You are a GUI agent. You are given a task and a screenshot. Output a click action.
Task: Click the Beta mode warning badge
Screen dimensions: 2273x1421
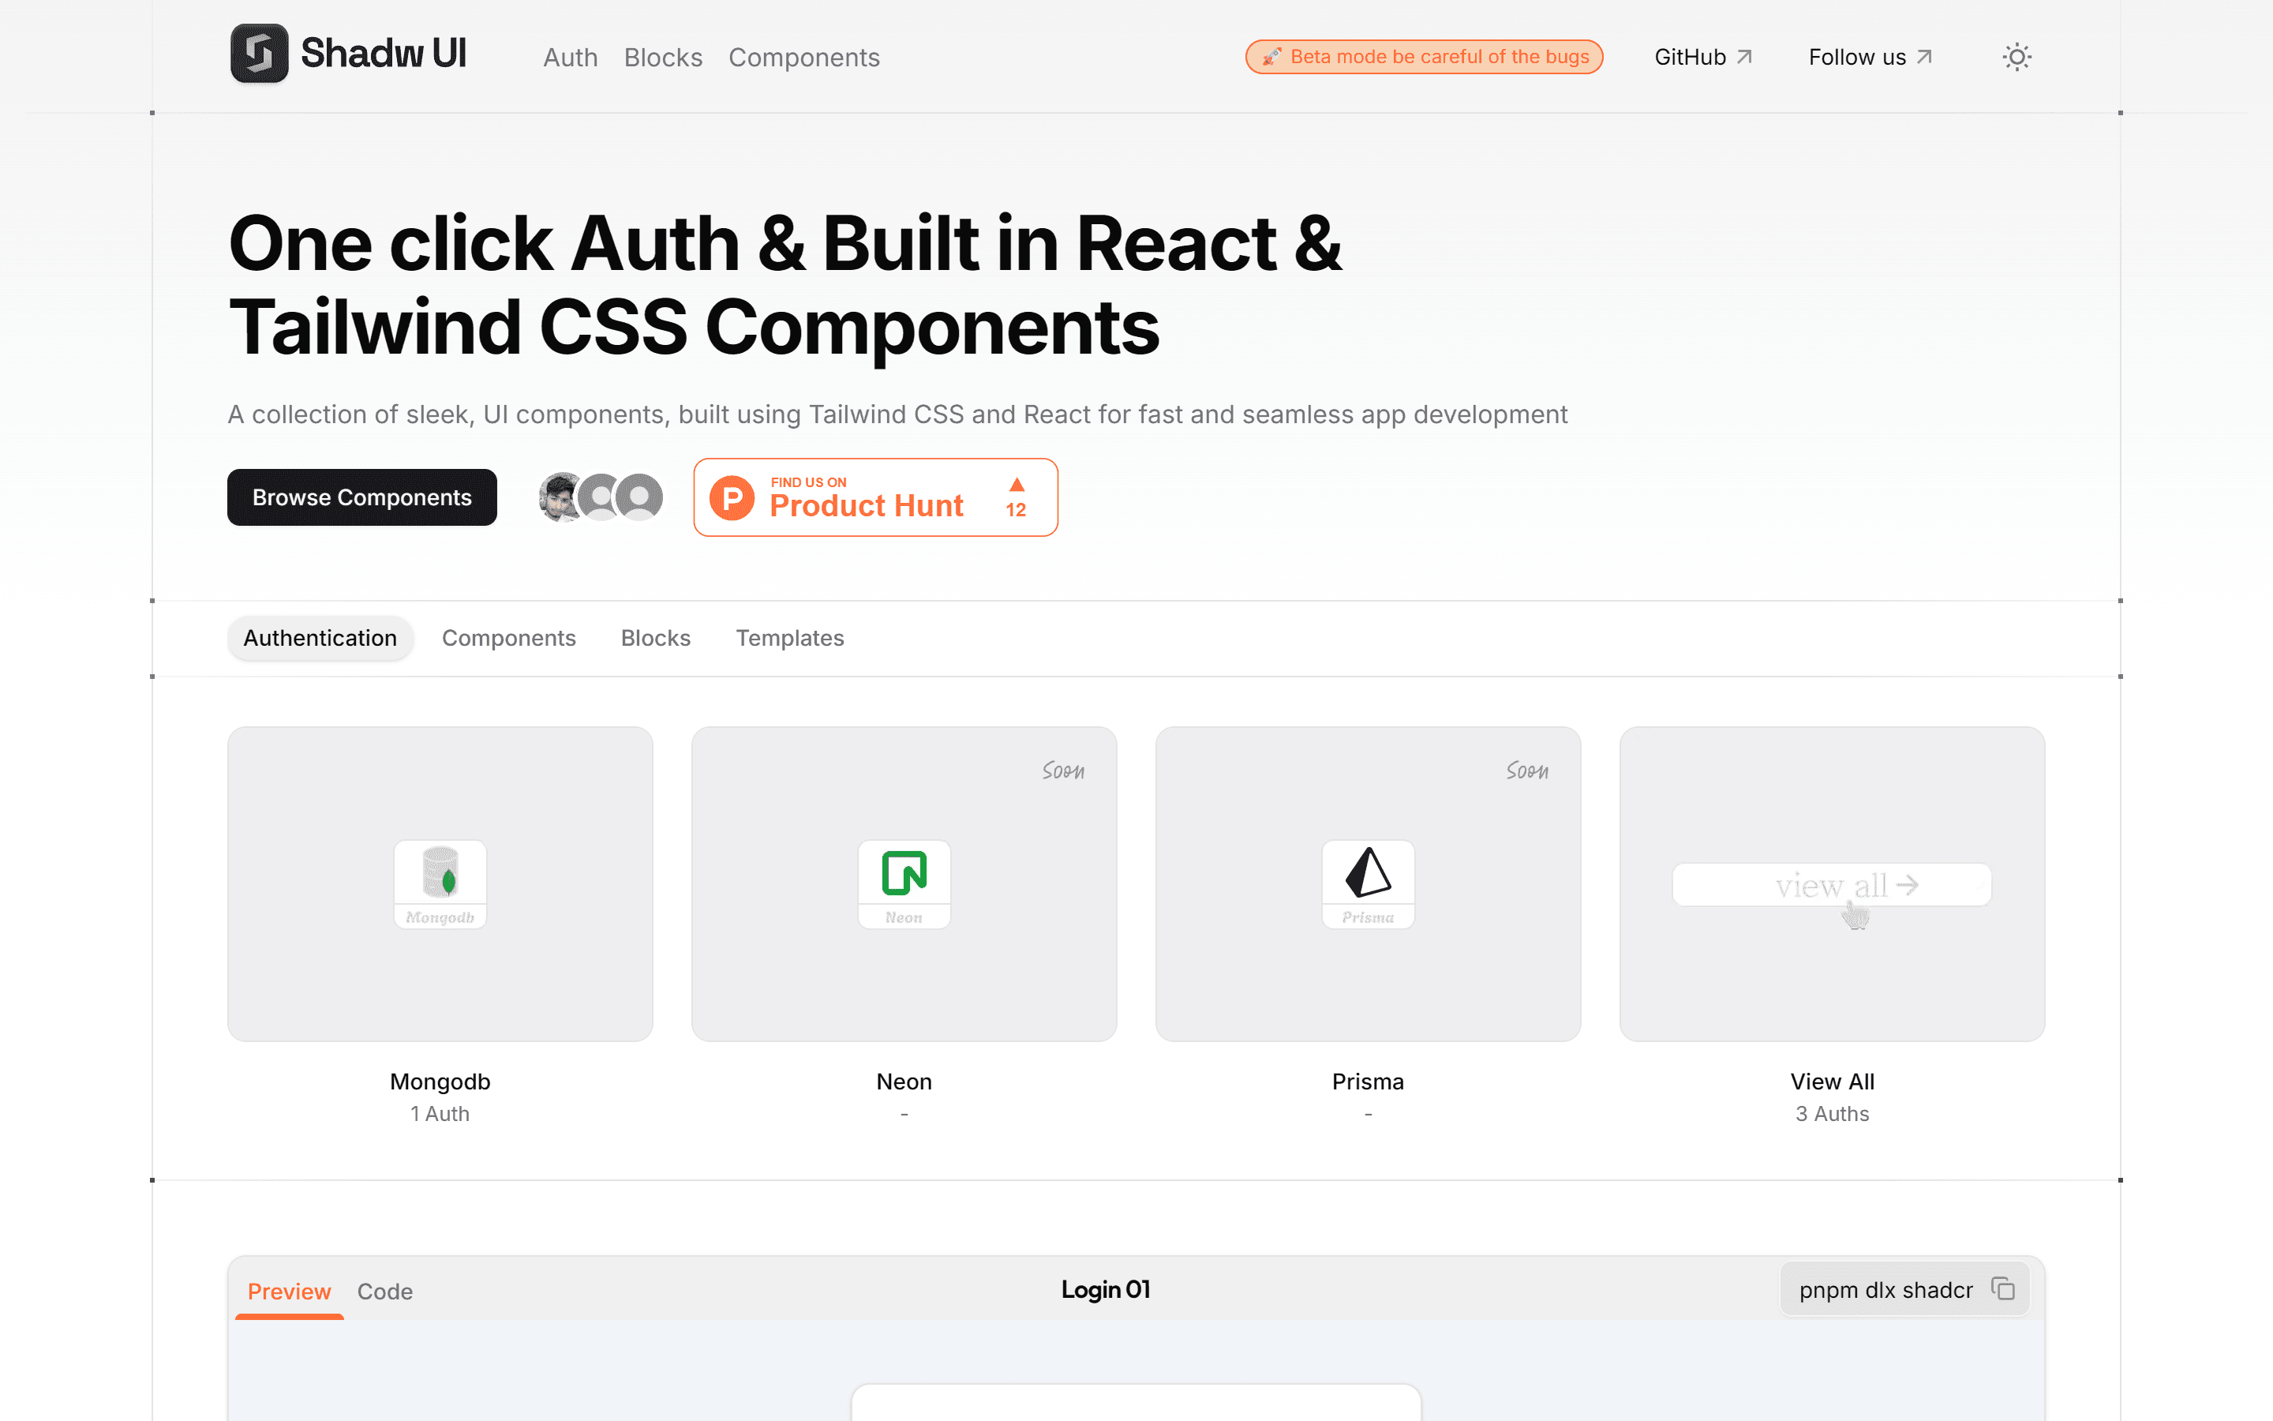[1423, 56]
